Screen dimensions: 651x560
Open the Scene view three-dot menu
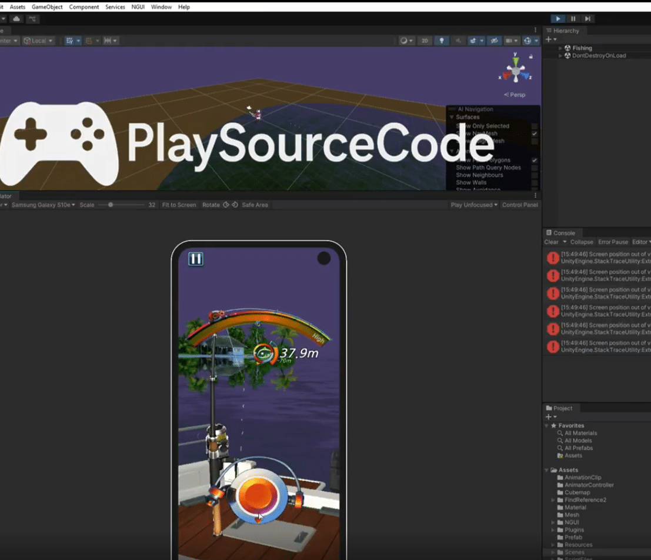point(535,31)
